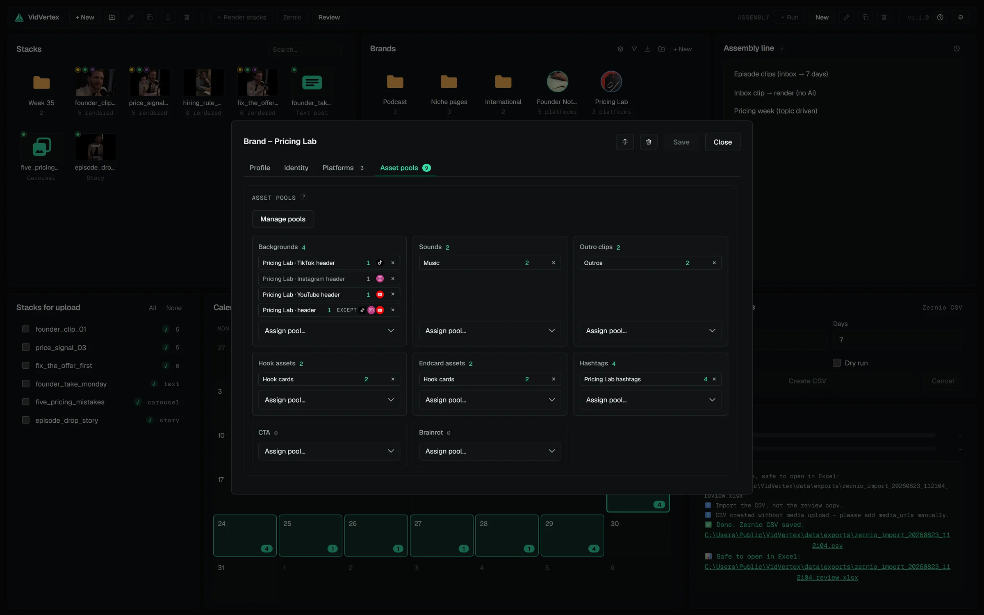Viewport: 984px width, 615px height.
Task: Click the pencil edit icon in the left top toolbar
Action: (130, 17)
